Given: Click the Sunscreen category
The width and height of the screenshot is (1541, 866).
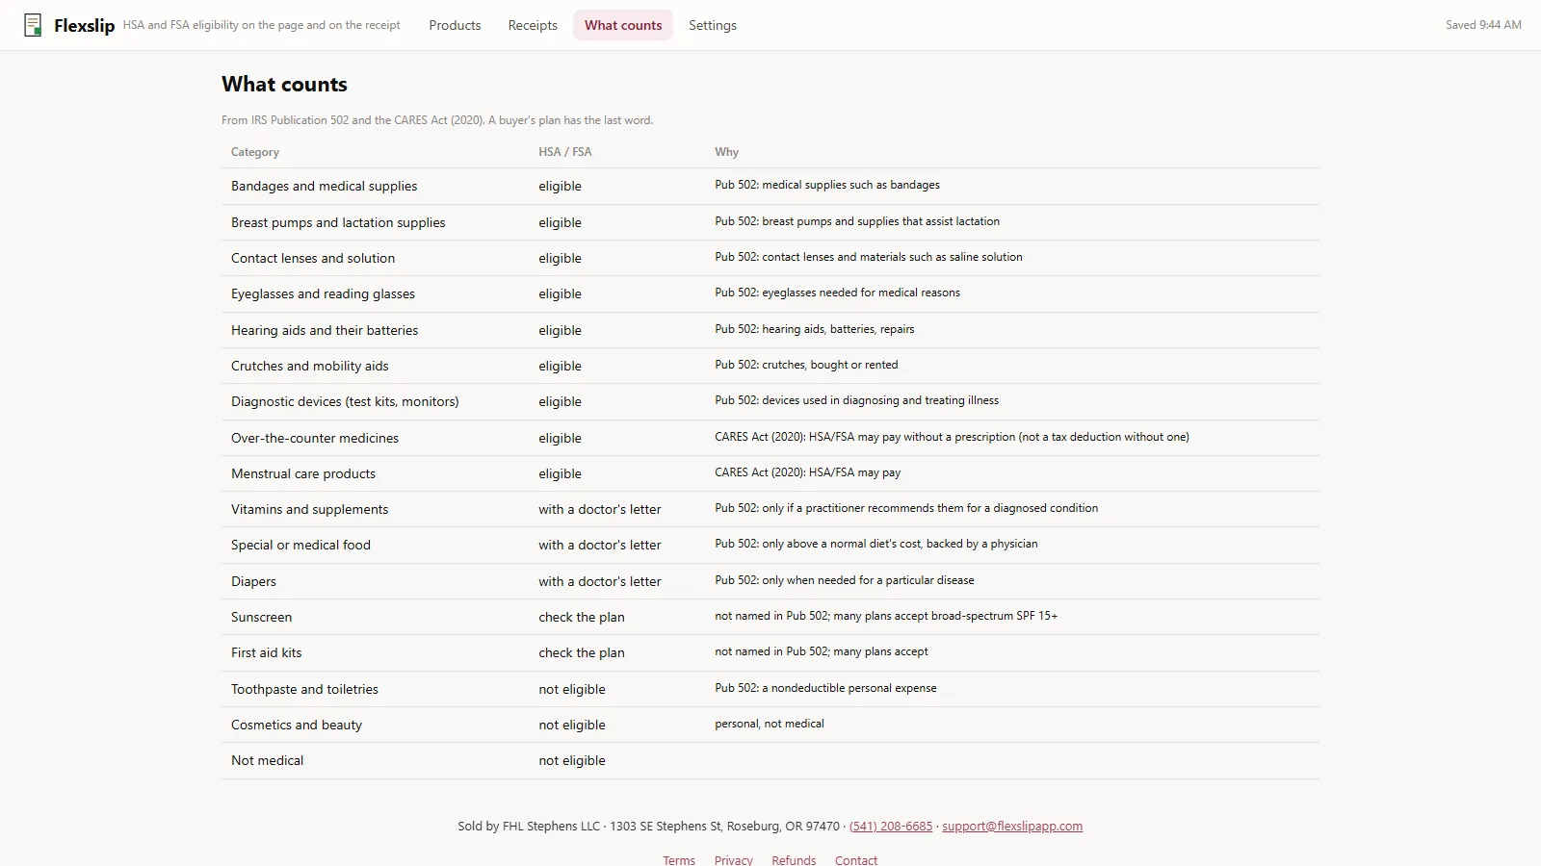Looking at the screenshot, I should (261, 617).
